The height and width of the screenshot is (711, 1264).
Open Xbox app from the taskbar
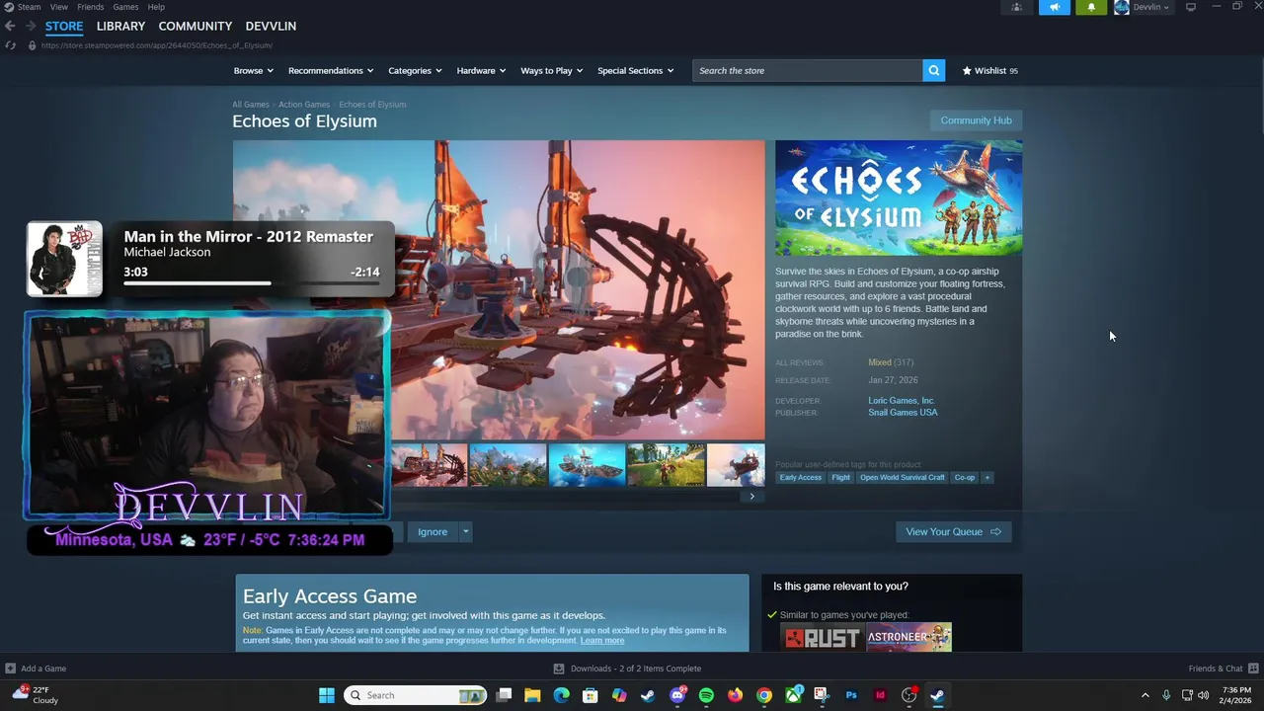pos(793,695)
